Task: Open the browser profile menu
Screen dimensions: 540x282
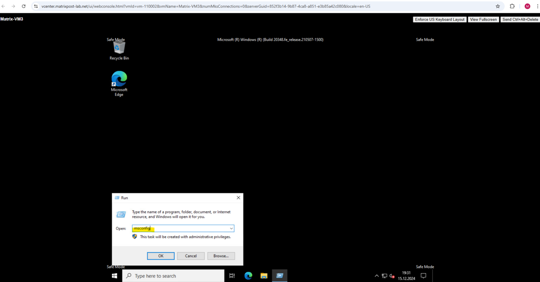Action: pyautogui.click(x=527, y=6)
